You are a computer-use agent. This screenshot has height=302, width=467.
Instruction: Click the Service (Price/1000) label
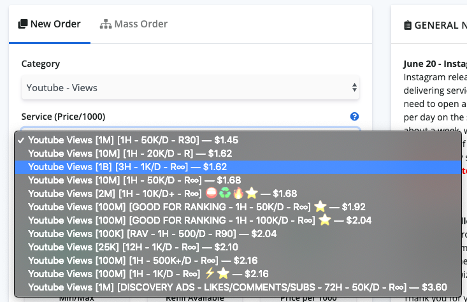(63, 117)
